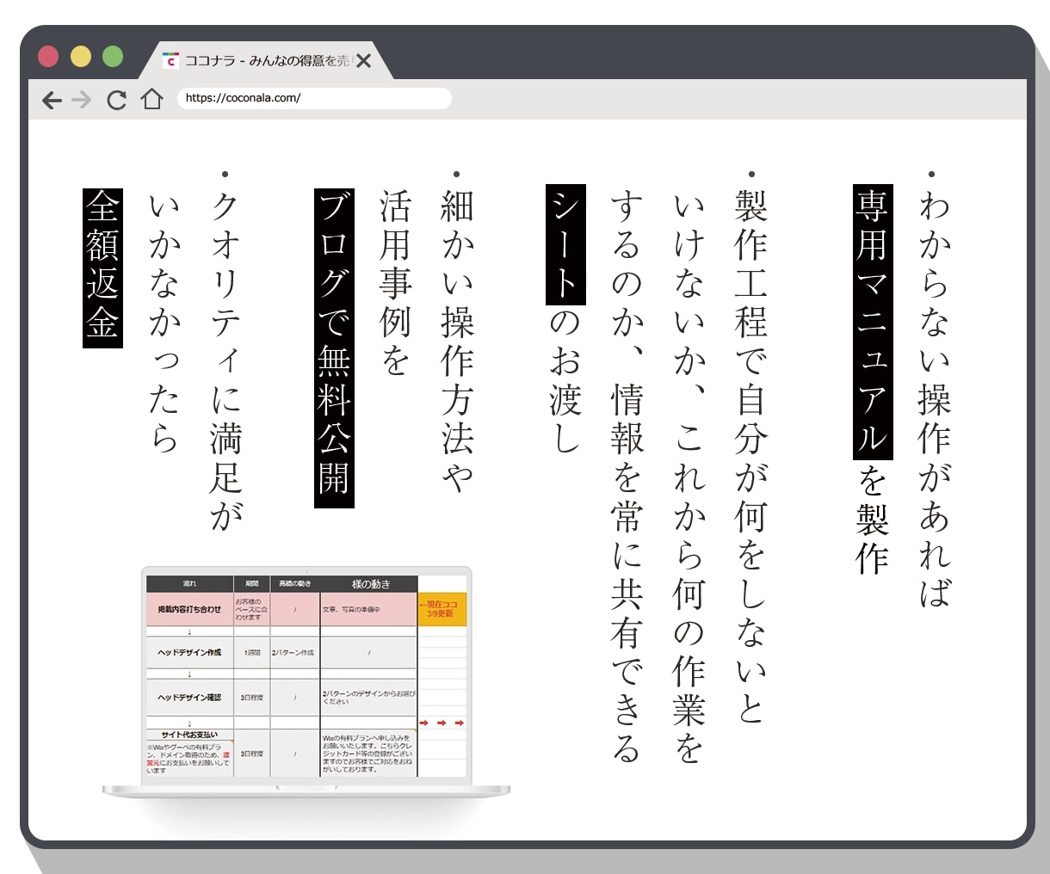
Task: Click the line するのか、情報を常に共有できる
Action: pyautogui.click(x=627, y=477)
